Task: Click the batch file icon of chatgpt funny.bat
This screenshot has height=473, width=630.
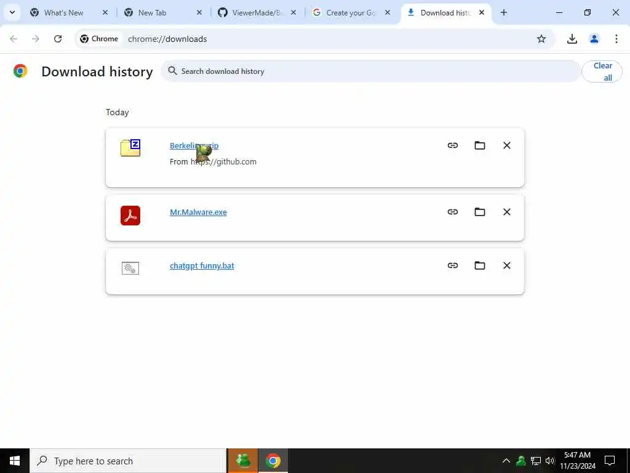Action: [x=130, y=268]
